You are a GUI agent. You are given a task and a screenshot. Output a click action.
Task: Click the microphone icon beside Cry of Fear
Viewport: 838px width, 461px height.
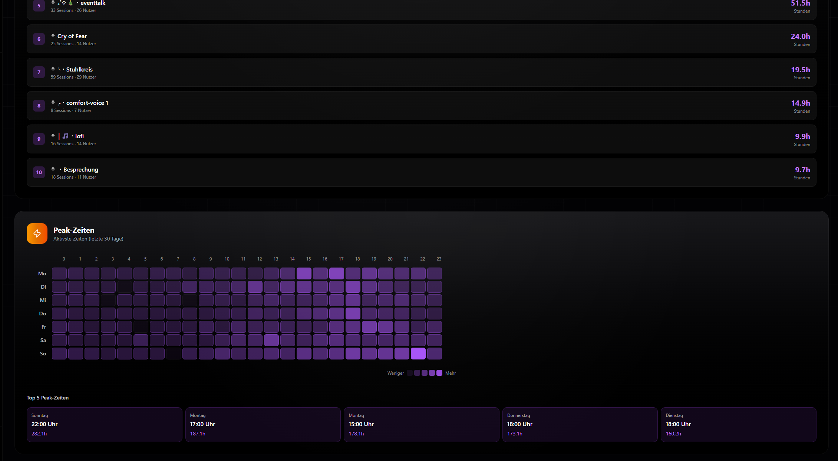[53, 36]
